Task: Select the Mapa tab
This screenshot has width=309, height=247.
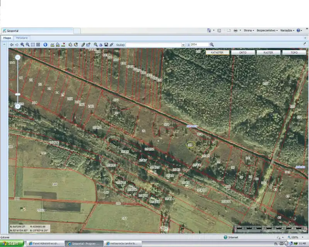Action: tap(7, 38)
